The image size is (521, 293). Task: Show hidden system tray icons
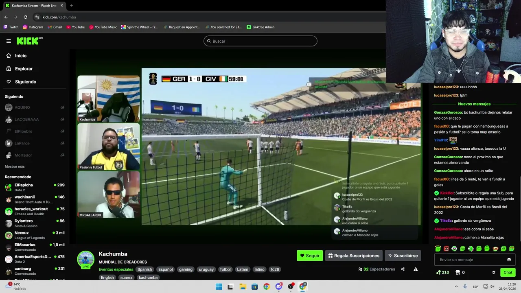coord(456,286)
